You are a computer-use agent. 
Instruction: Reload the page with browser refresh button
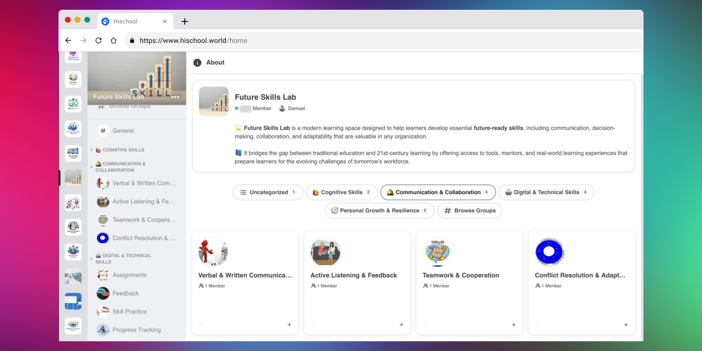click(98, 40)
